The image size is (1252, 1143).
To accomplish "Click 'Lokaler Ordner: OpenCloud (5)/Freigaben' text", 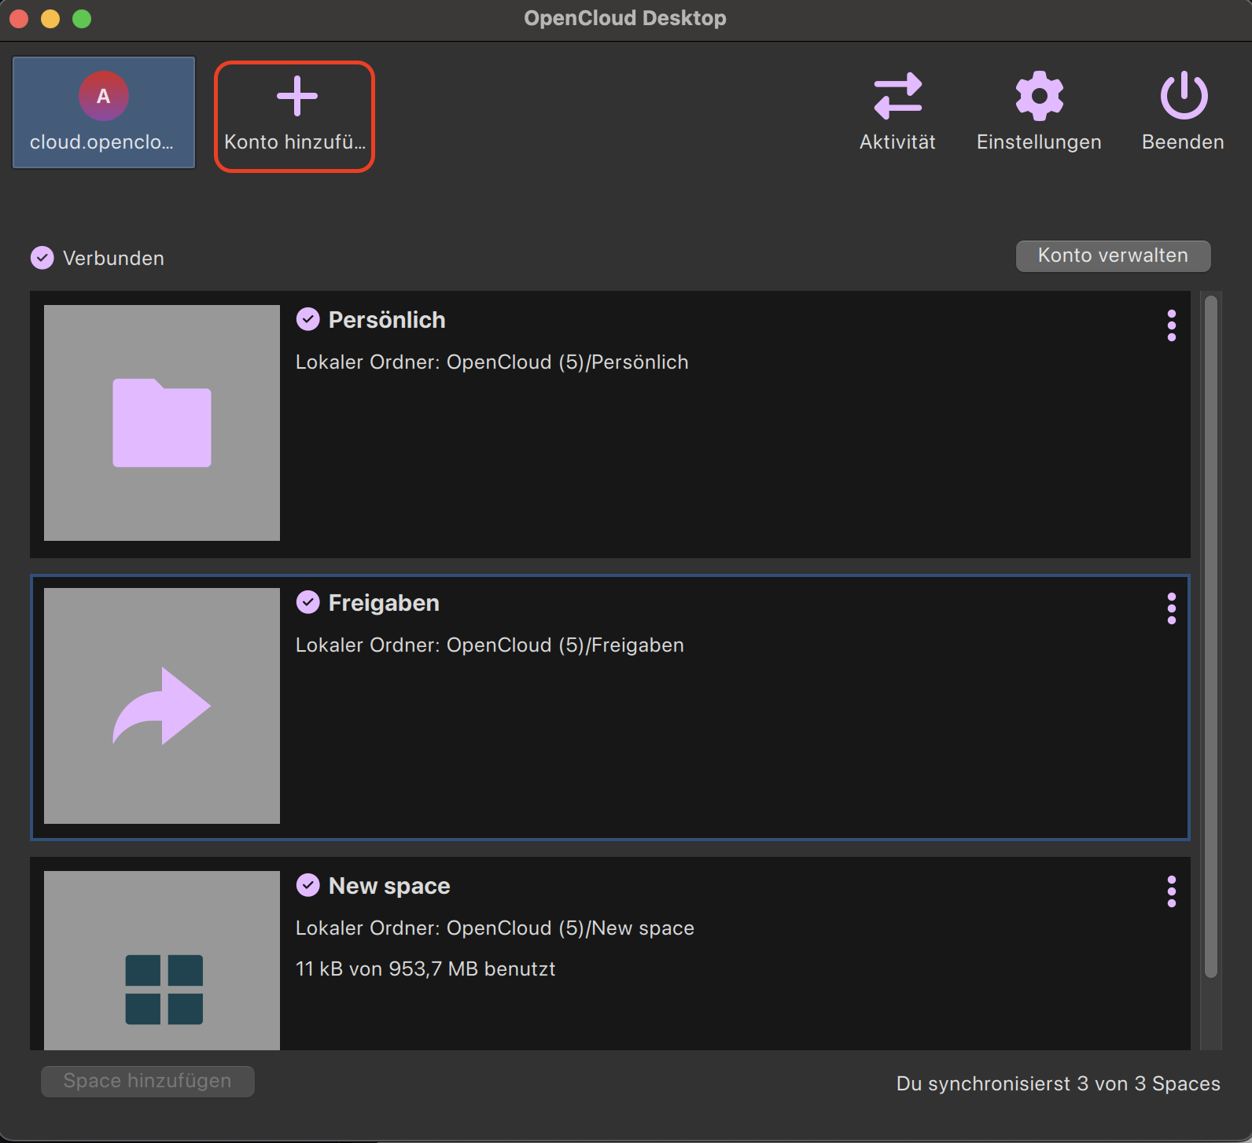I will (490, 645).
